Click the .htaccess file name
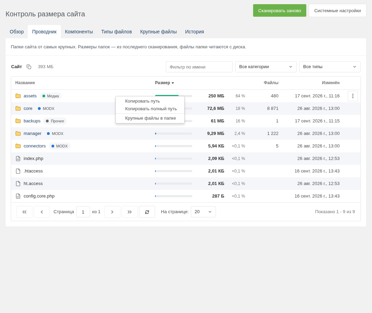The height and width of the screenshot is (313, 372). [x=33, y=171]
